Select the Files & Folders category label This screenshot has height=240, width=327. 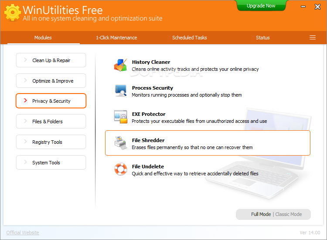pos(48,122)
